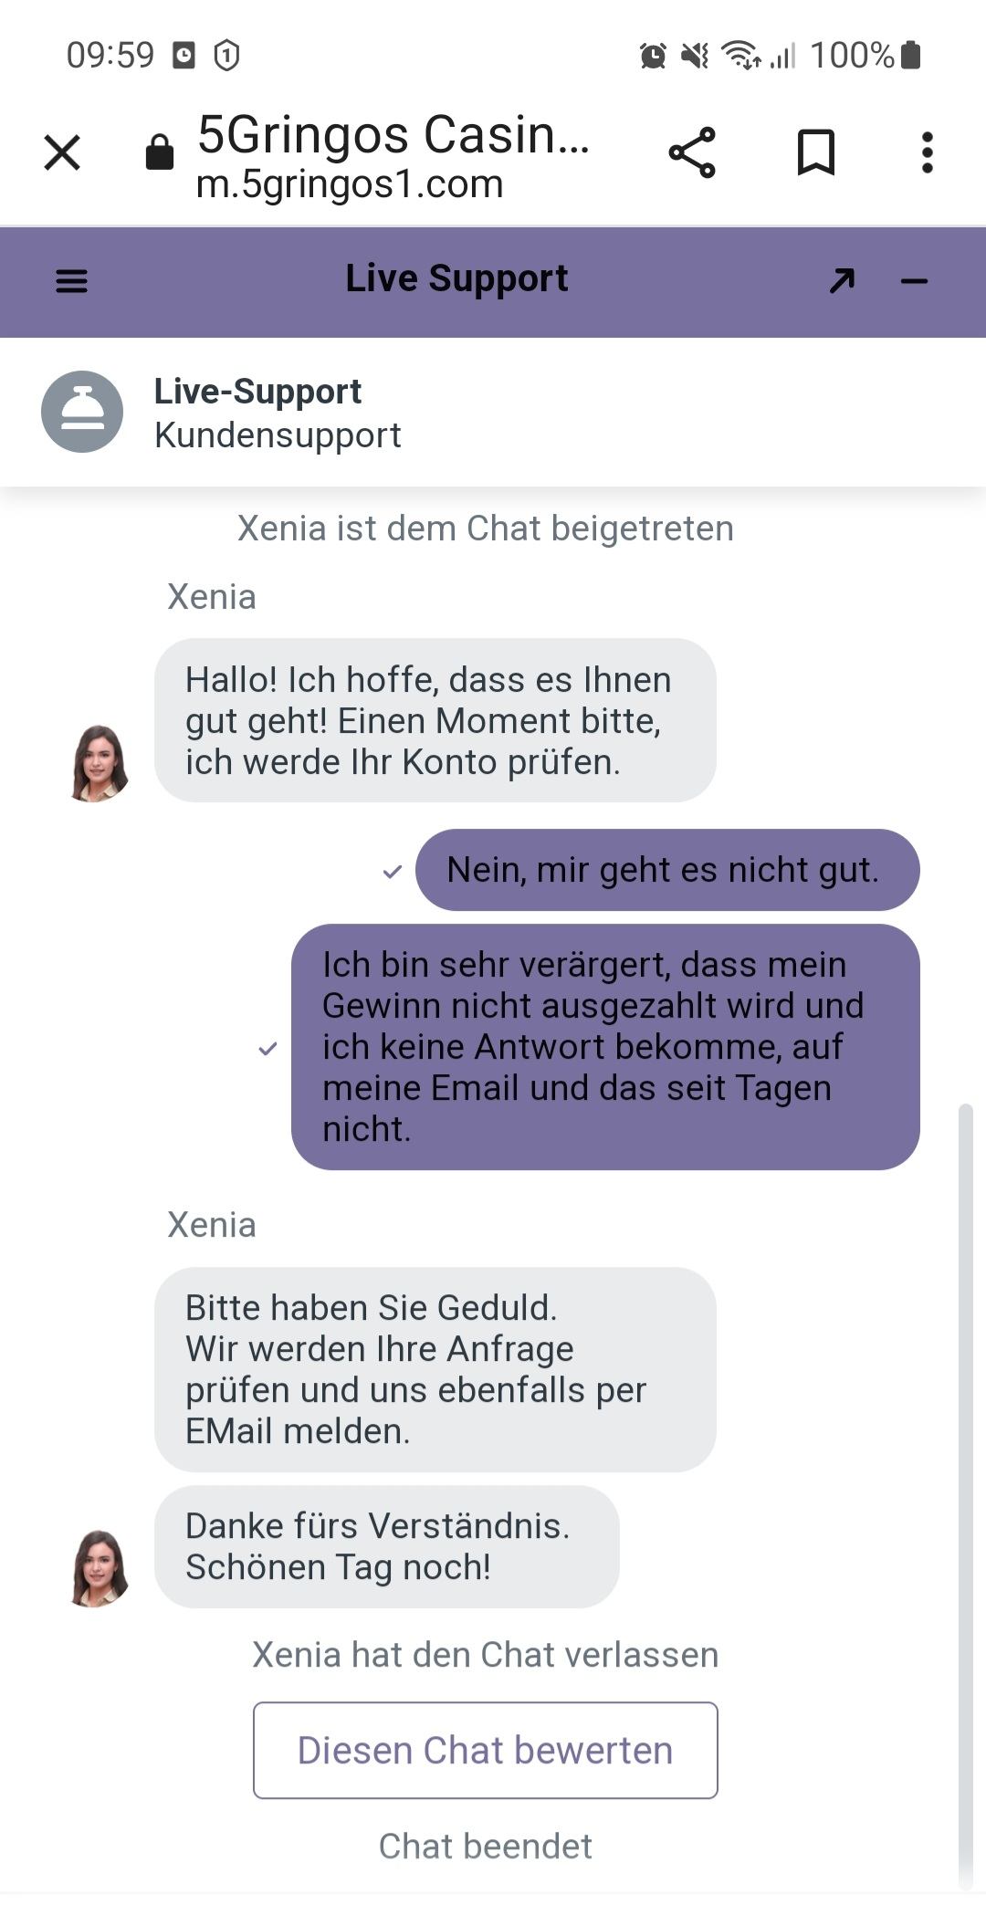Tap Xenia's avatar beside 'Schönen Tag noch!'

coord(99,1568)
